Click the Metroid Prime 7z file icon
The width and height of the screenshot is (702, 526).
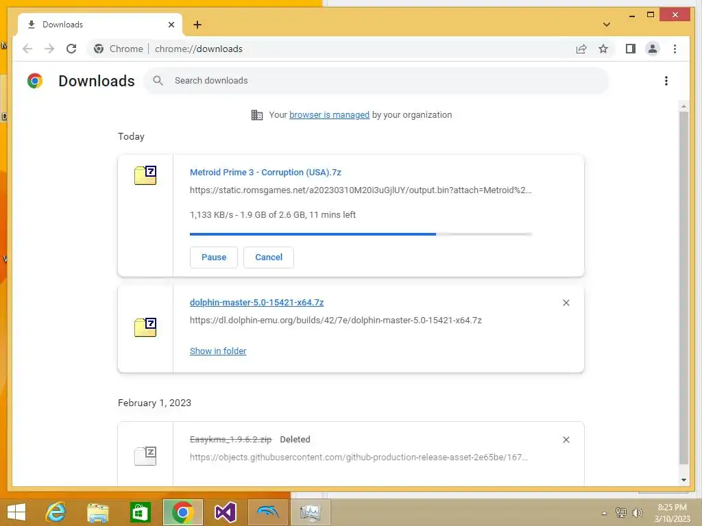tap(145, 175)
